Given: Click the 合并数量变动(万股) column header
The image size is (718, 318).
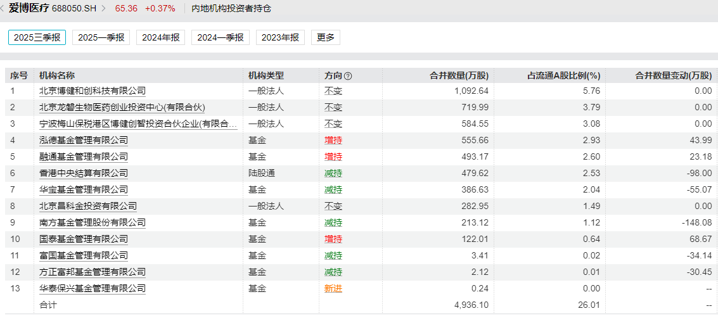Looking at the screenshot, I should click(x=673, y=76).
